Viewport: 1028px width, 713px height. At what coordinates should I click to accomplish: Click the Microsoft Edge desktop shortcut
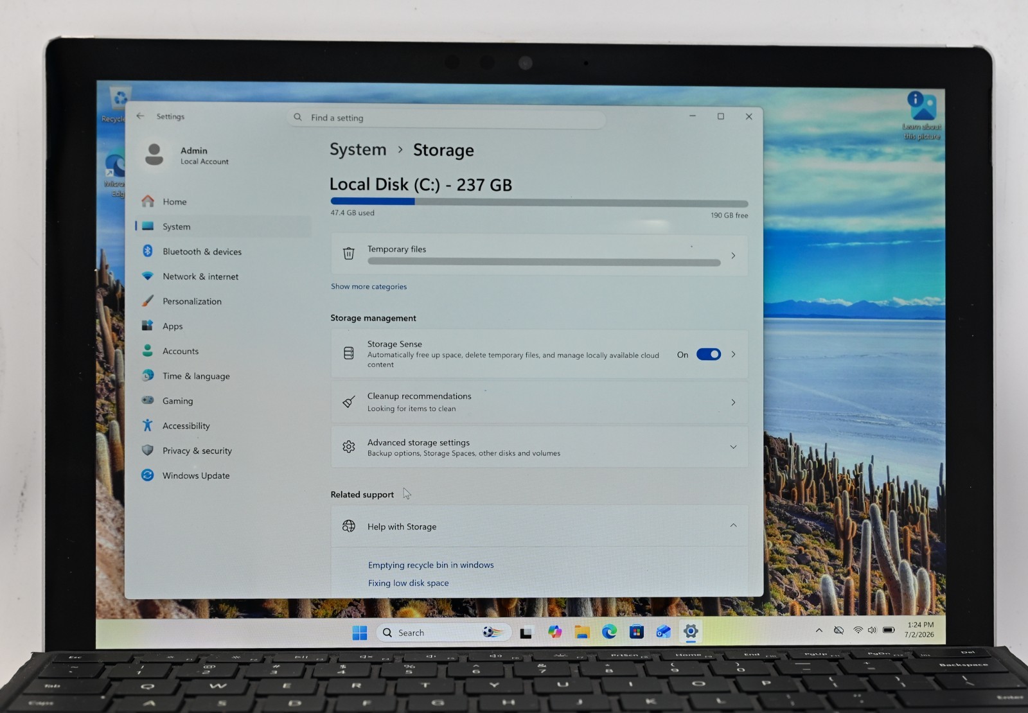coord(116,172)
